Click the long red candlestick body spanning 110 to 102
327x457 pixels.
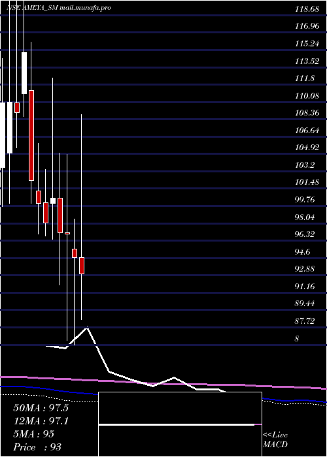point(31,135)
